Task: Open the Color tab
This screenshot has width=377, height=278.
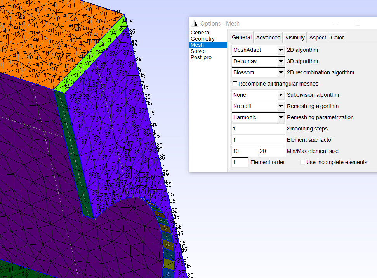Action: coord(337,38)
